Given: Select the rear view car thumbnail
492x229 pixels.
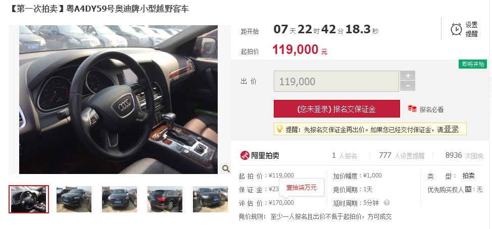Looking at the screenshot, I should [165, 199].
